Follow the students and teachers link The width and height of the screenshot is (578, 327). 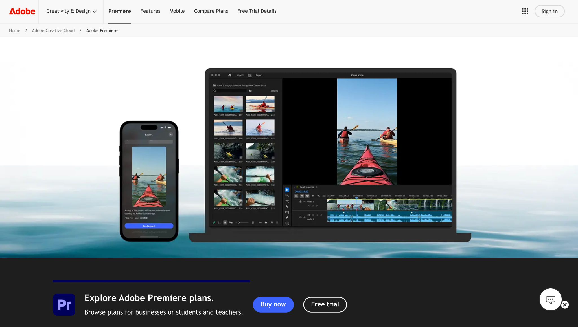[208, 312]
